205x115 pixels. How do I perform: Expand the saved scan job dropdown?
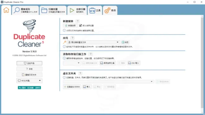pyautogui.click(x=72, y=63)
